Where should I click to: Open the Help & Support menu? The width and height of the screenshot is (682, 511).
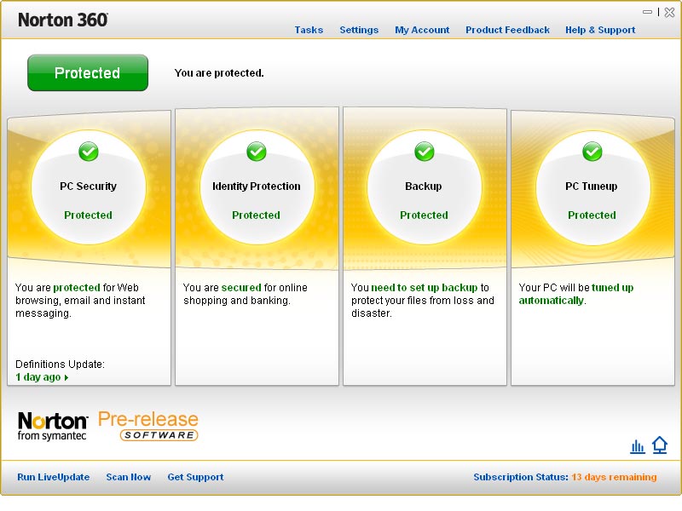tap(600, 30)
